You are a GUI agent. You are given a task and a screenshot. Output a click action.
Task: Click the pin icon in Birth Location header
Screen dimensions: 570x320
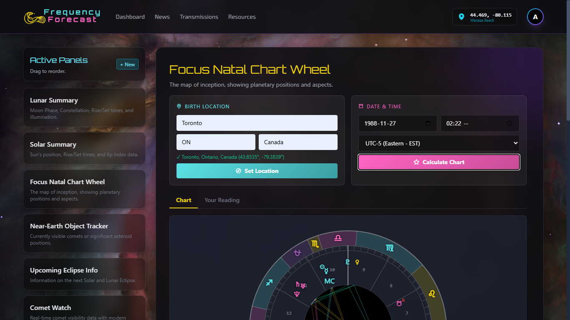[180, 106]
